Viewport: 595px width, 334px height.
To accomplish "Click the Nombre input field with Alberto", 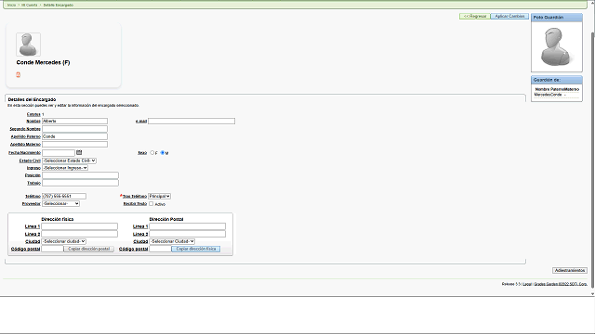I will coord(74,122).
